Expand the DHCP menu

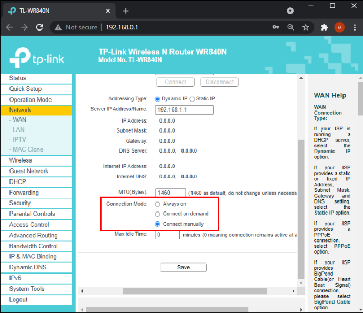(x=36, y=182)
